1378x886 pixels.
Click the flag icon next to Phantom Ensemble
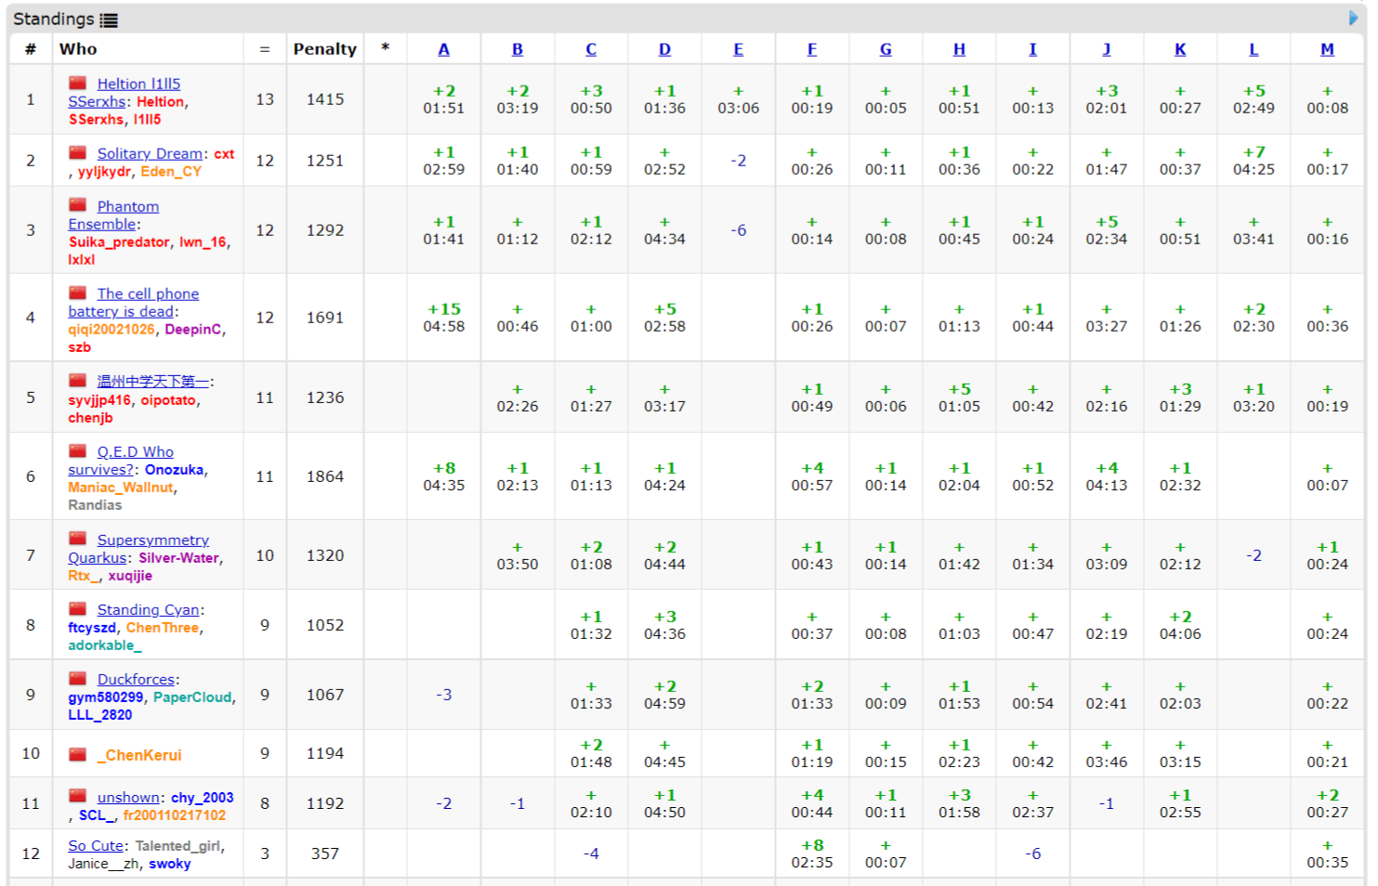point(78,206)
